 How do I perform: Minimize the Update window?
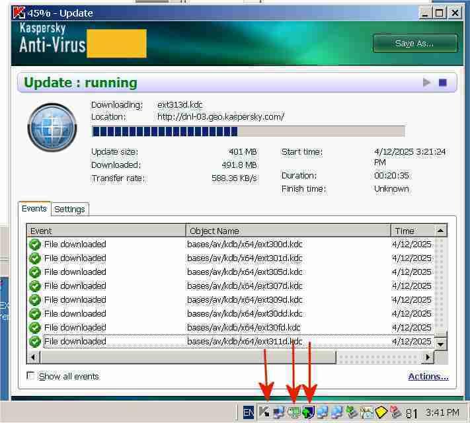pyautogui.click(x=425, y=13)
